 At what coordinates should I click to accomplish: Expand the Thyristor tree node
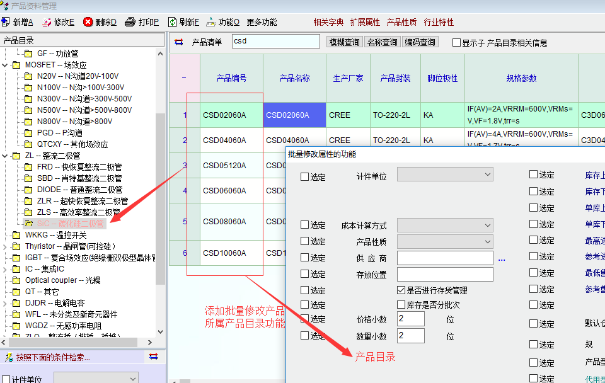click(x=6, y=246)
